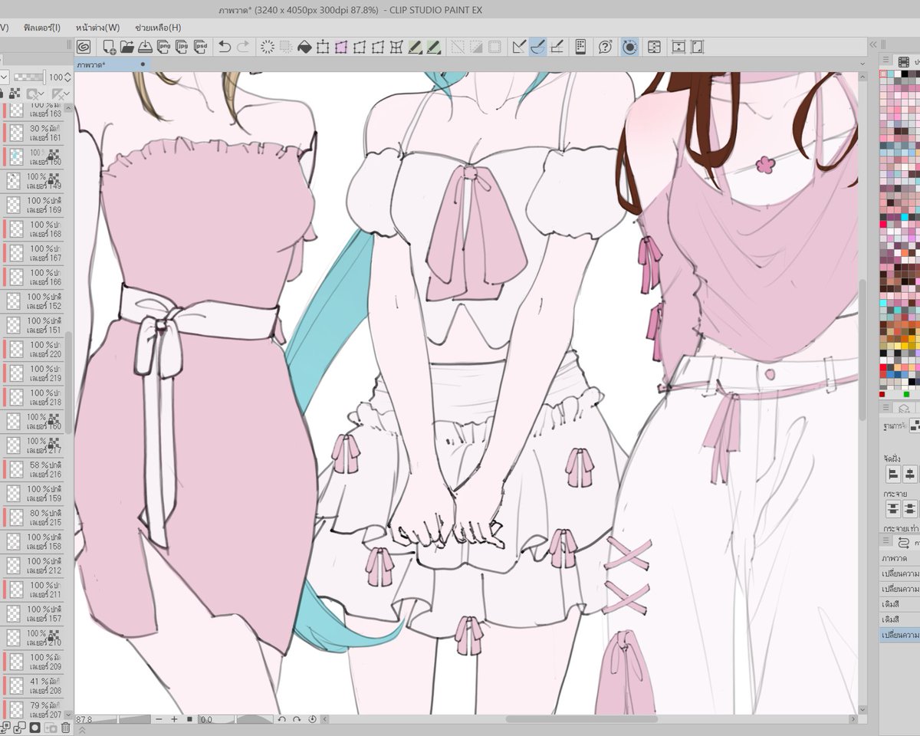Toggle the lock transparent pixels icon in the layer panel
The height and width of the screenshot is (736, 920).
tap(15, 94)
